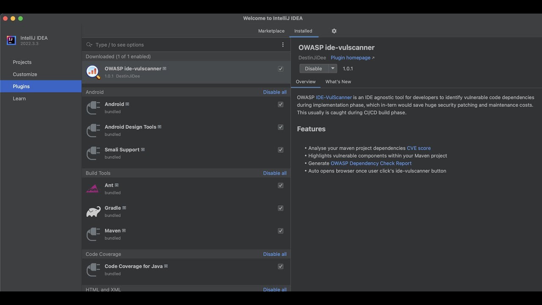Select the What's New tab
542x305 pixels.
click(338, 82)
